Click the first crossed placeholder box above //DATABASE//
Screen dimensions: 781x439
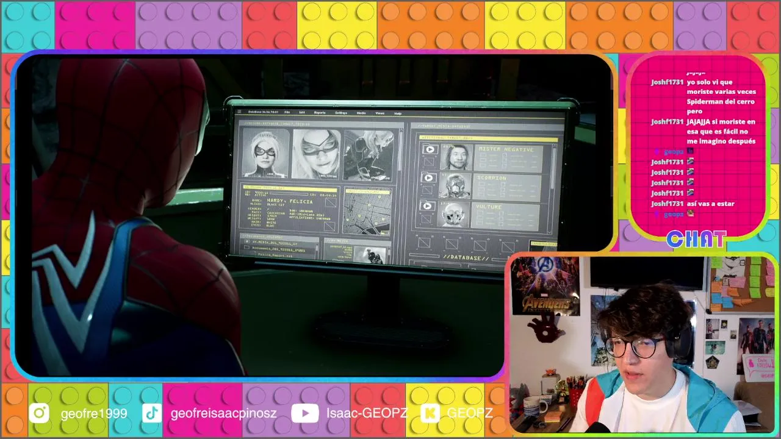(x=425, y=243)
